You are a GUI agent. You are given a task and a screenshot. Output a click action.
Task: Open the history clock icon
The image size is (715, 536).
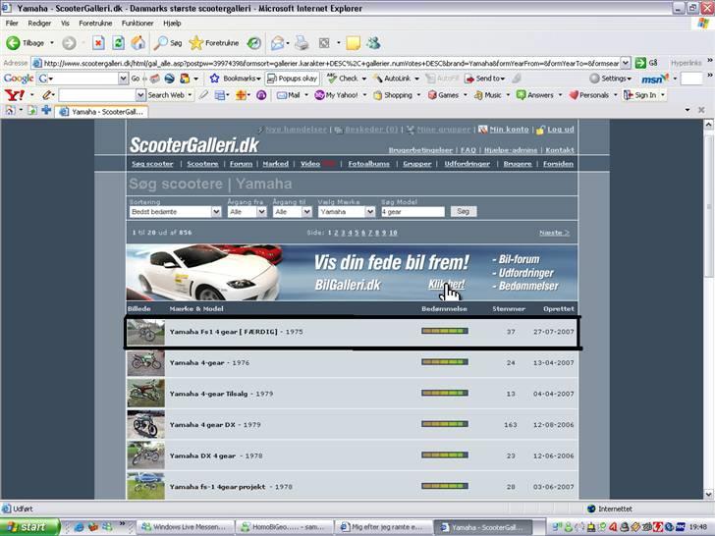pos(253,43)
